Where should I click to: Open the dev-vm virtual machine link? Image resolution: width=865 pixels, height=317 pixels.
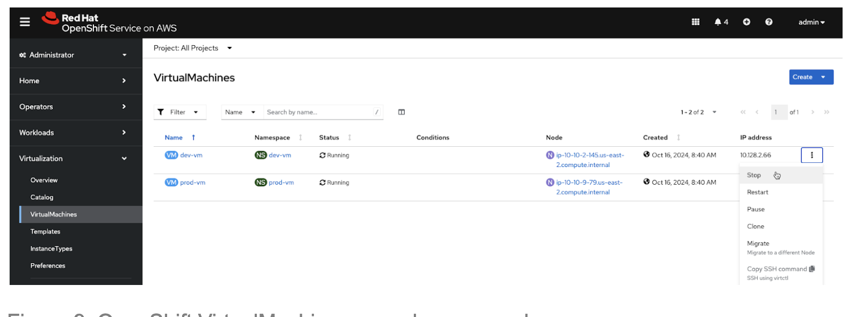click(191, 155)
